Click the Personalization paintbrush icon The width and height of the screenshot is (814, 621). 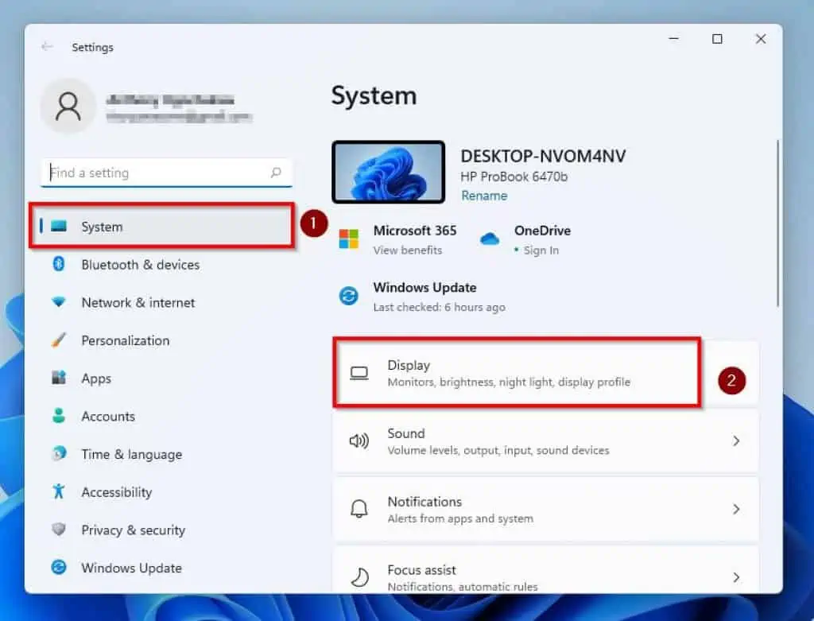[58, 340]
